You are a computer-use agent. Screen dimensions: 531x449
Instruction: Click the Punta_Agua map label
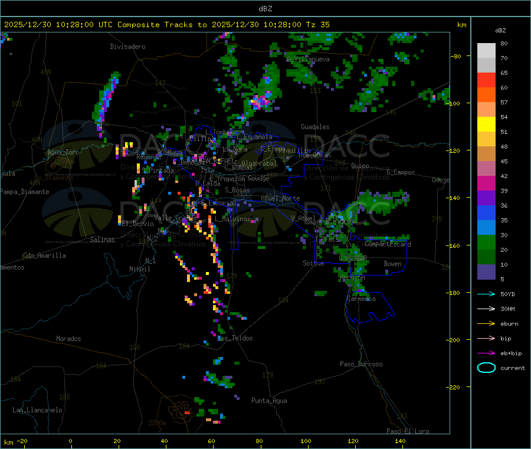[269, 401]
